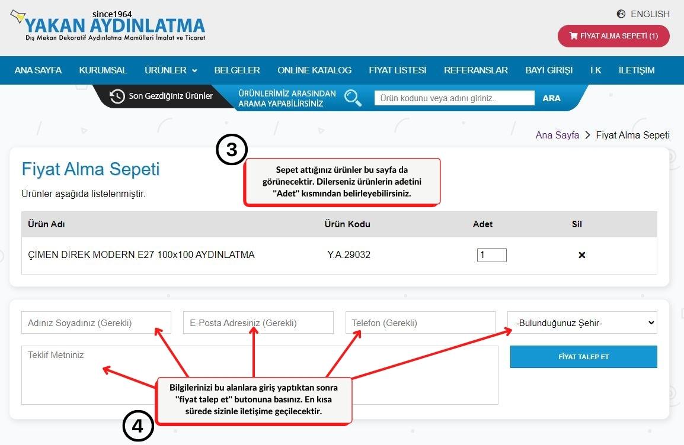
Task: Expand the ÜRÜNLER dropdown menu
Action: tap(171, 70)
